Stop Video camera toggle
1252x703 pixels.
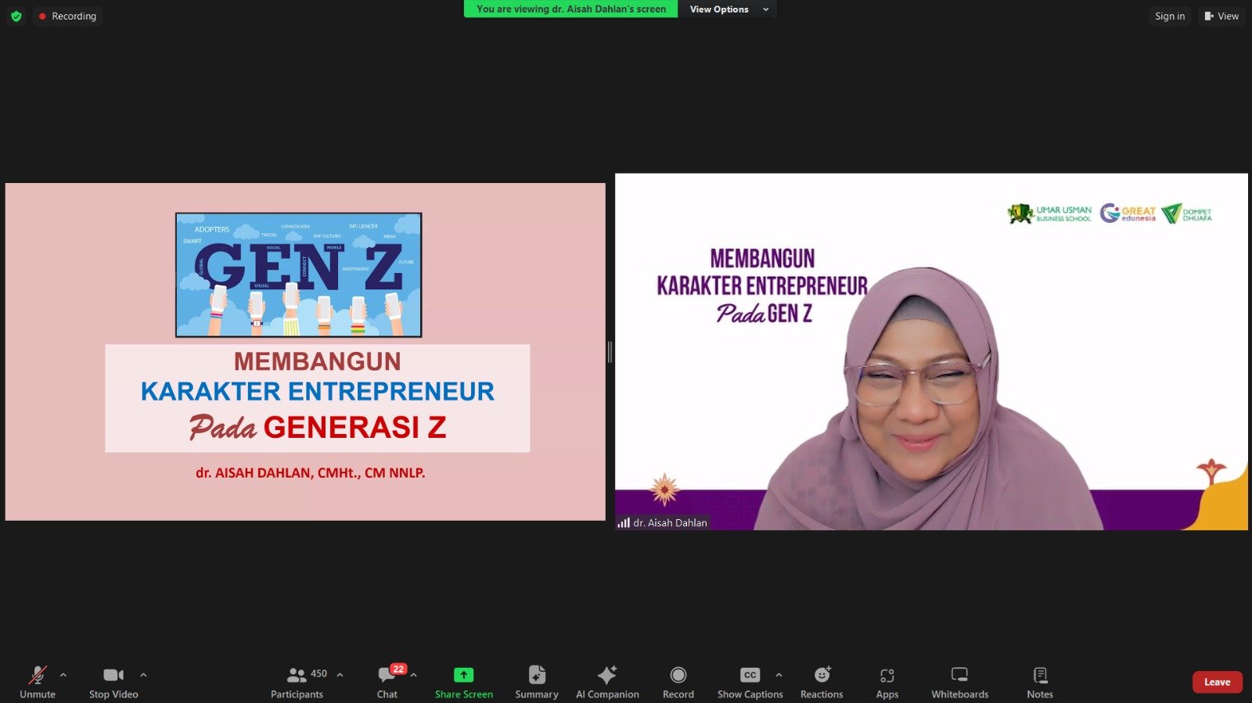pos(113,676)
